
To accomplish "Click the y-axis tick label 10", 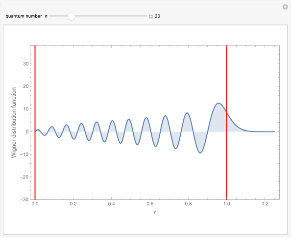I will [x=26, y=109].
